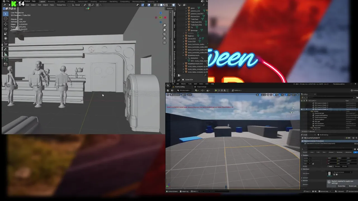Expand BigDoor in Blender outliner
The height and width of the screenshot is (201, 358).
(183, 36)
